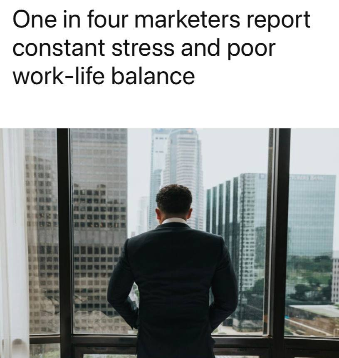This screenshot has width=339, height=358.
Task: Click the word "balance" in the headline
Action: tap(153, 76)
